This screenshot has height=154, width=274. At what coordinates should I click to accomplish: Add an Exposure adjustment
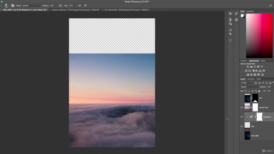[x=259, y=67]
